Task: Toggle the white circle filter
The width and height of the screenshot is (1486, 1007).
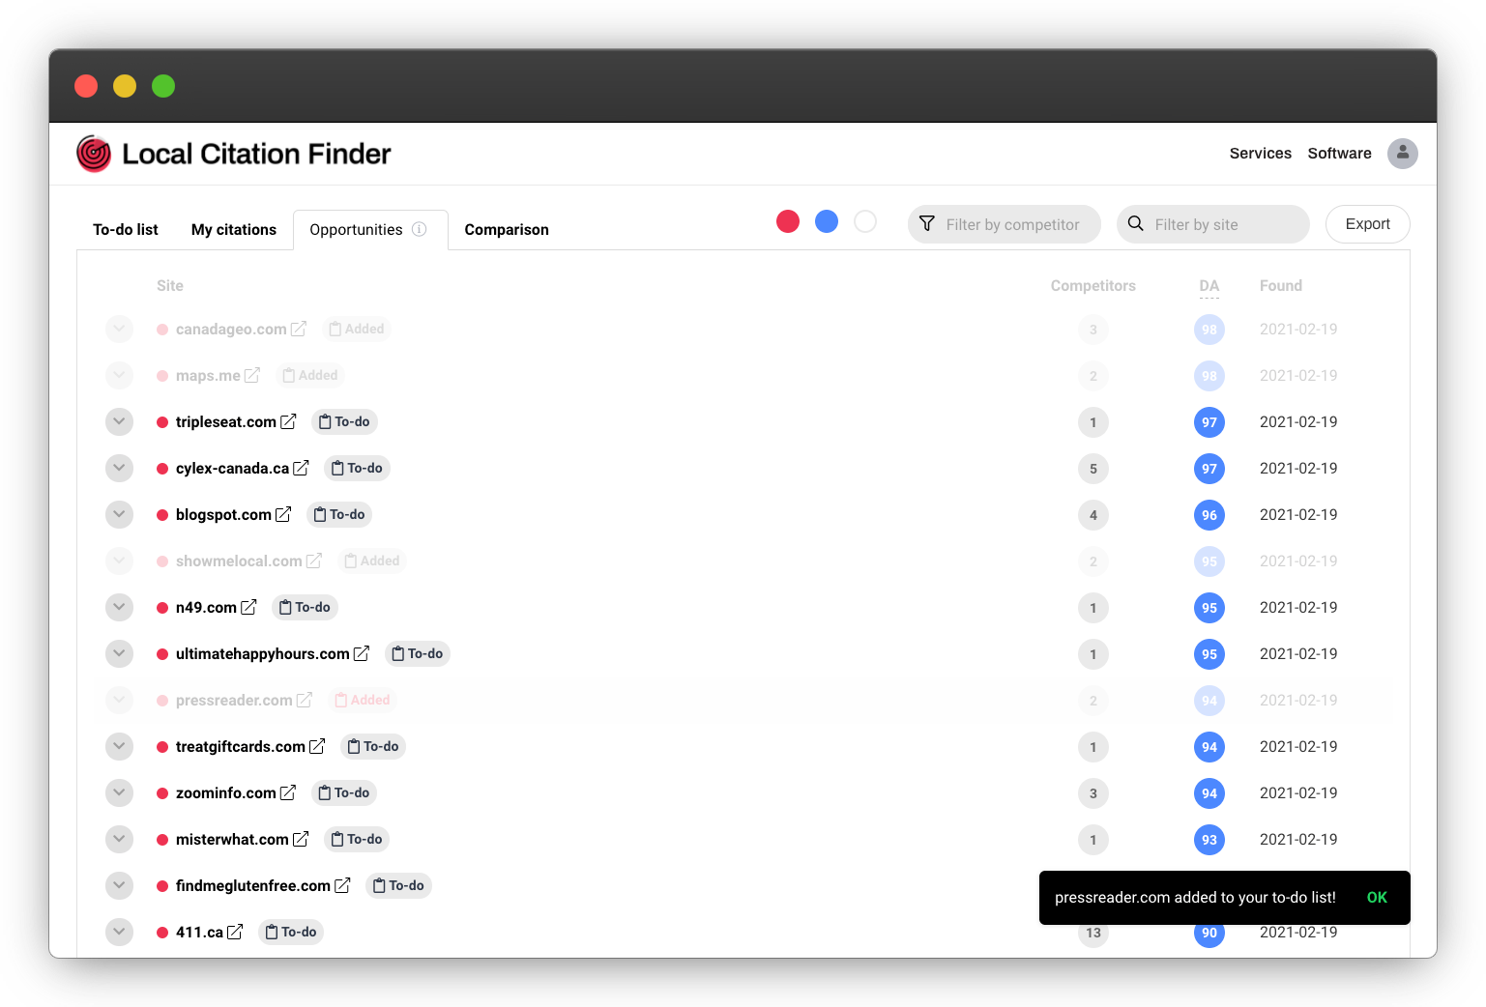Action: tap(865, 222)
